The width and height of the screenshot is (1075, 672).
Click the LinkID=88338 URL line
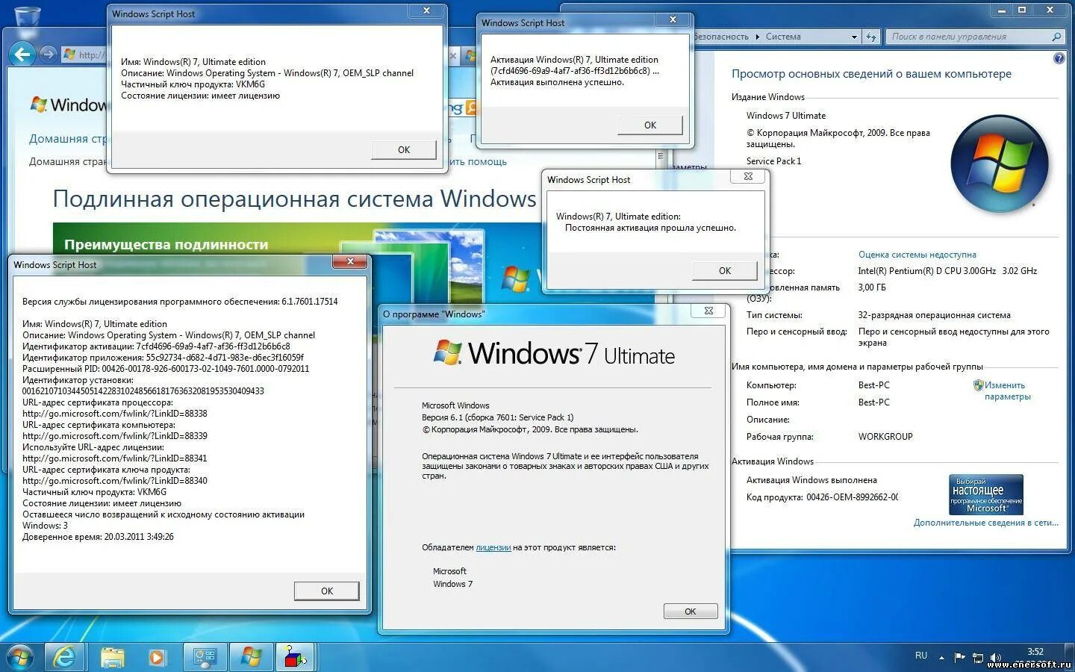[x=115, y=414]
